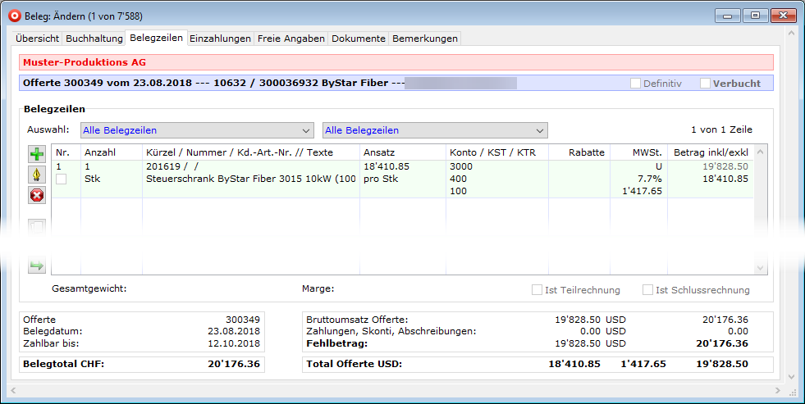Go to the Dokumente tab
This screenshot has height=404, width=805.
(x=358, y=39)
